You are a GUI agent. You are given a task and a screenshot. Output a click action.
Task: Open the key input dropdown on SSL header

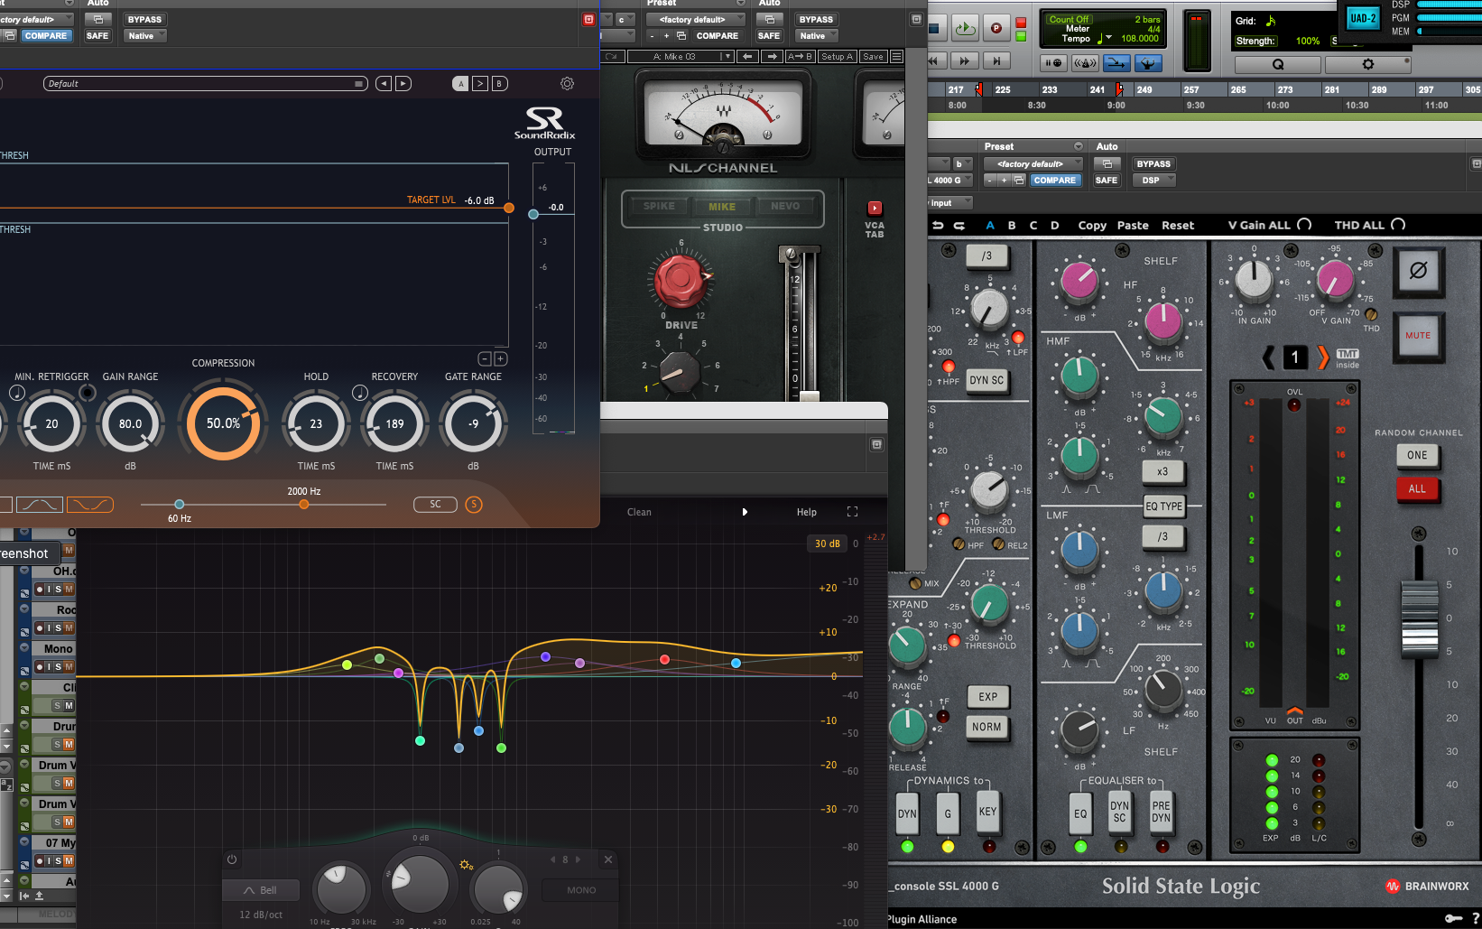point(950,203)
